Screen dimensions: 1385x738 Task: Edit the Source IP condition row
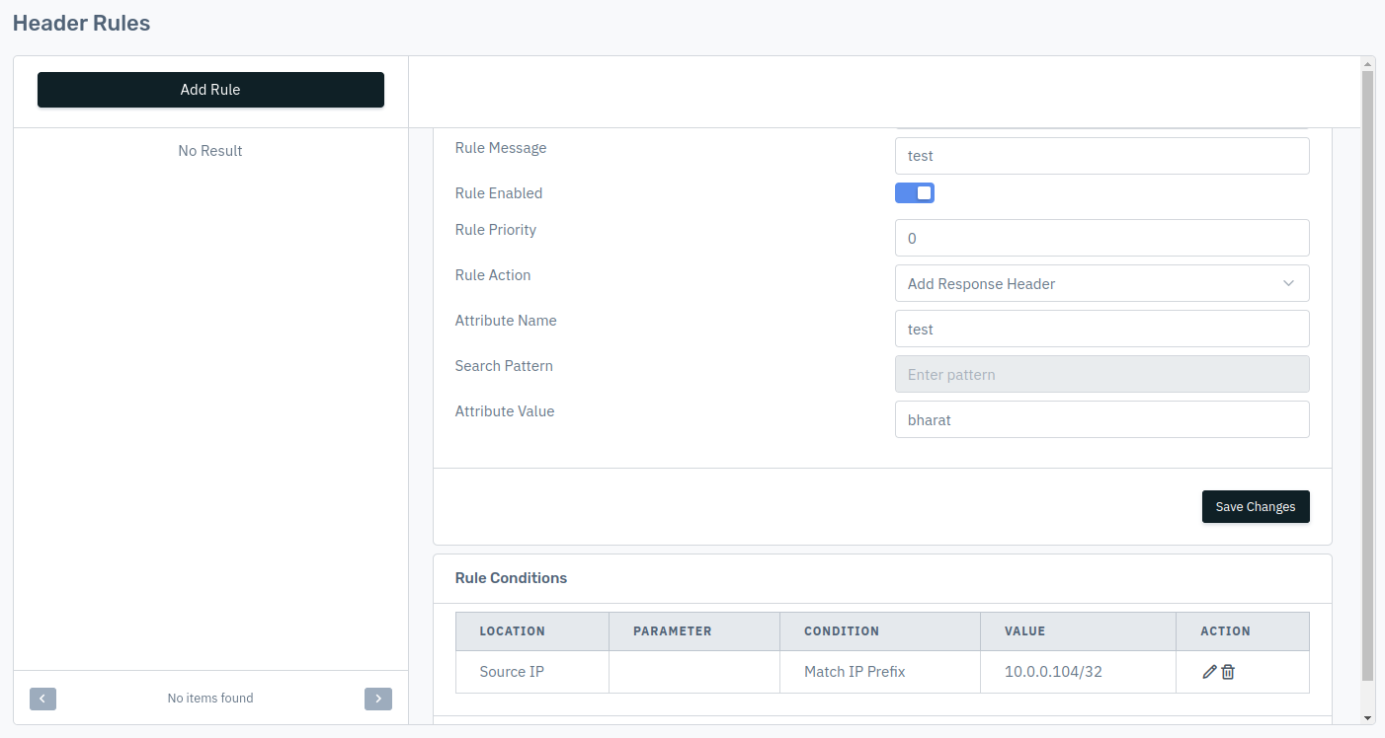[x=1209, y=672]
